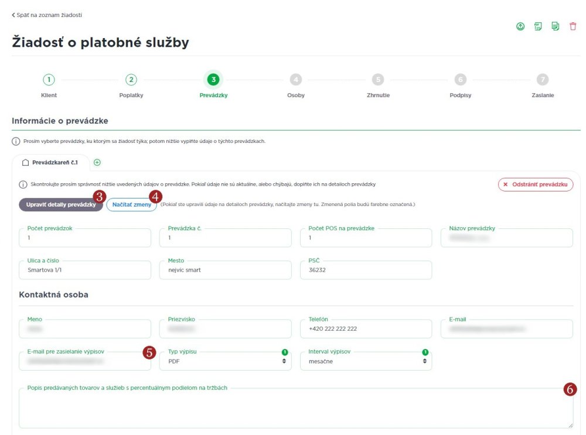Click the Odstrániť prevádzku button

(x=536, y=184)
